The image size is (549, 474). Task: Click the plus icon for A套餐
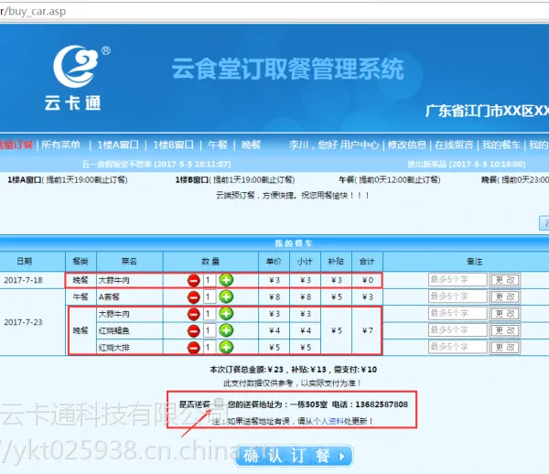[x=226, y=296]
